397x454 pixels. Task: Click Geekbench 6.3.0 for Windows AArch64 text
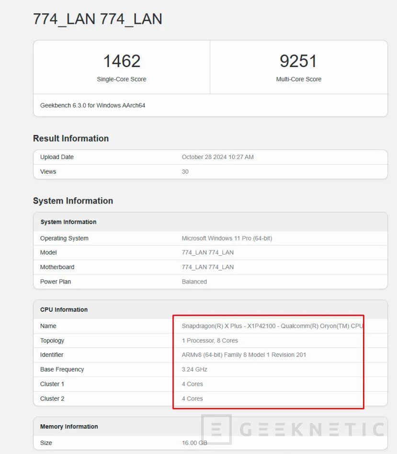pos(92,105)
